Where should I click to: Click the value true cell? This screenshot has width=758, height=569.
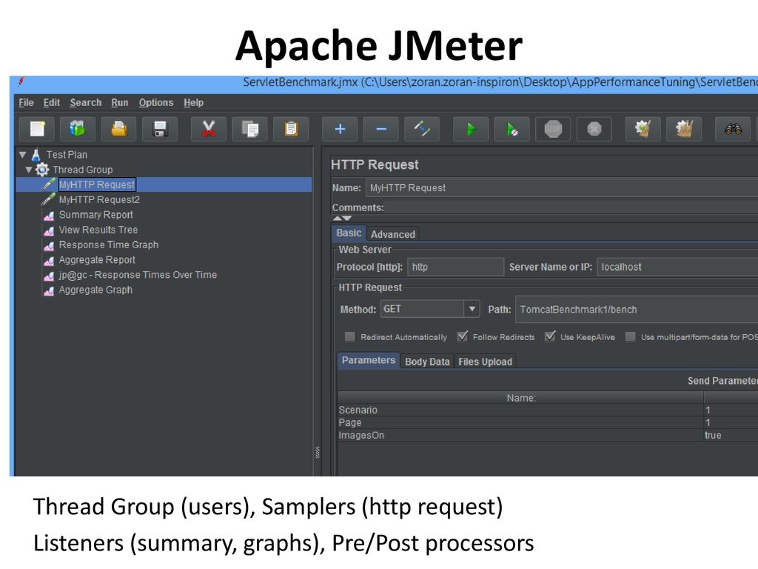[x=731, y=435]
